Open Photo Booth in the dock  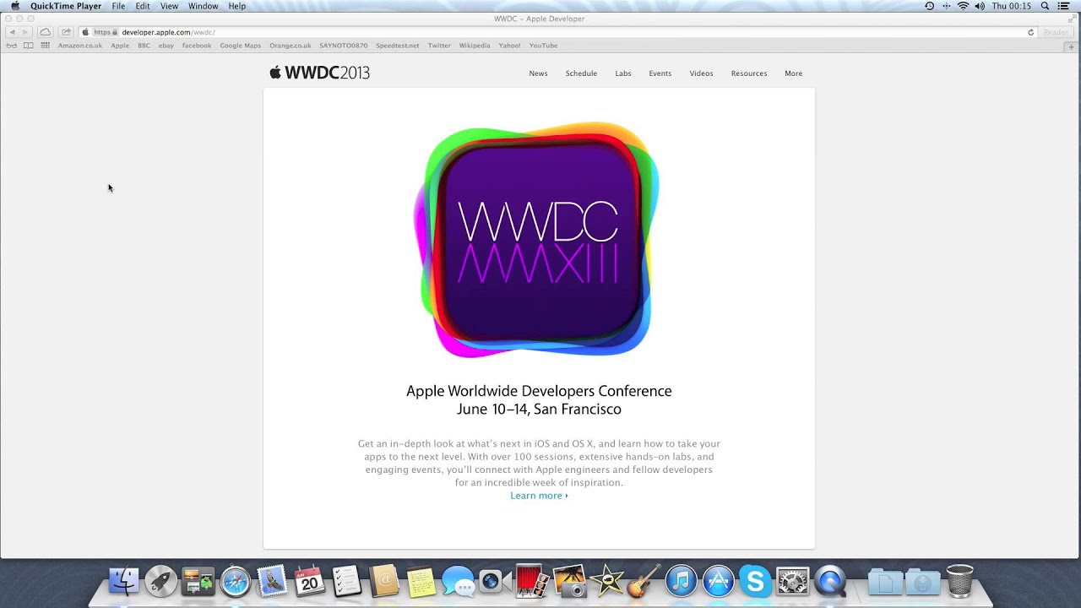point(531,581)
